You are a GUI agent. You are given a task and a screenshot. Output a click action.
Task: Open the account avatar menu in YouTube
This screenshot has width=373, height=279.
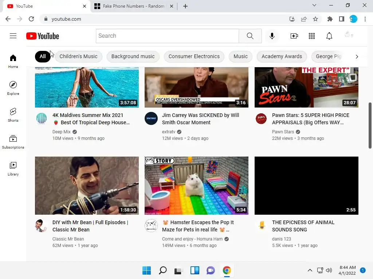(x=349, y=35)
